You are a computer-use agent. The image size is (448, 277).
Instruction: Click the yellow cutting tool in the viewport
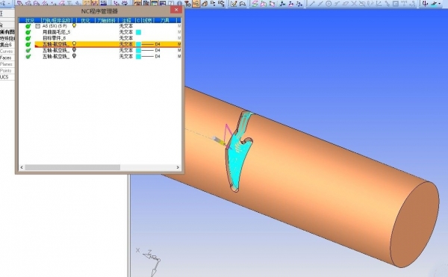[219, 140]
